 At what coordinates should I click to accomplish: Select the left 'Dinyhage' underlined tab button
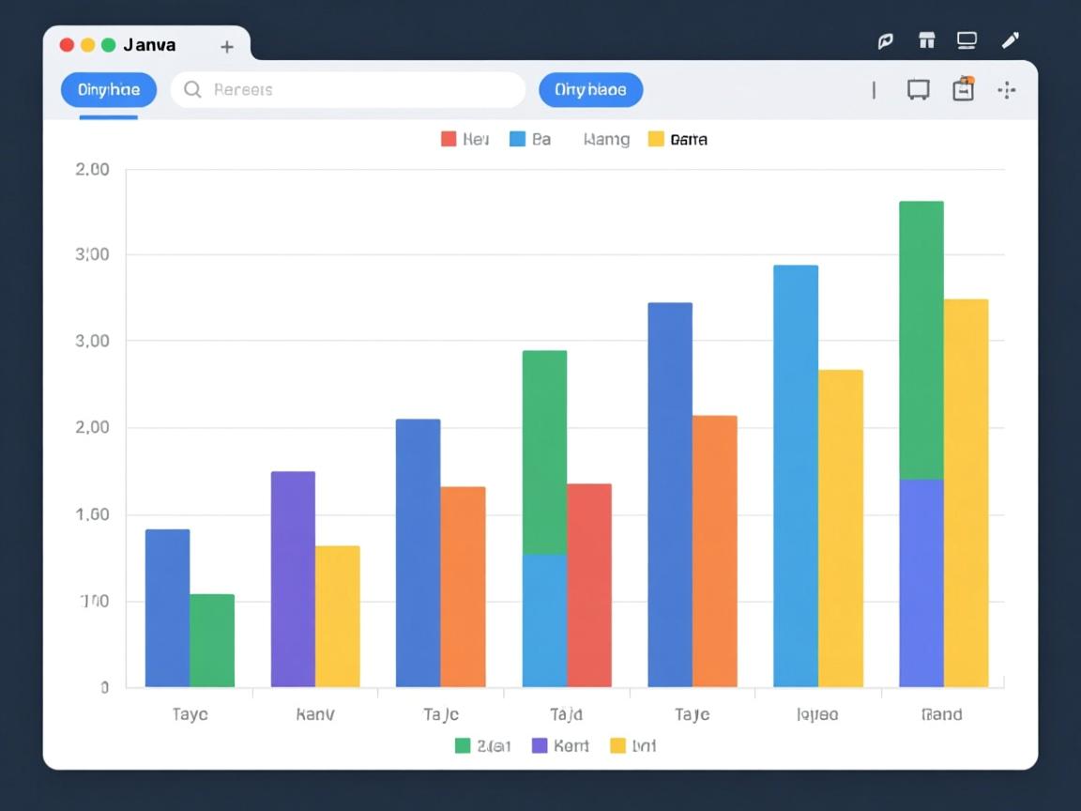108,90
